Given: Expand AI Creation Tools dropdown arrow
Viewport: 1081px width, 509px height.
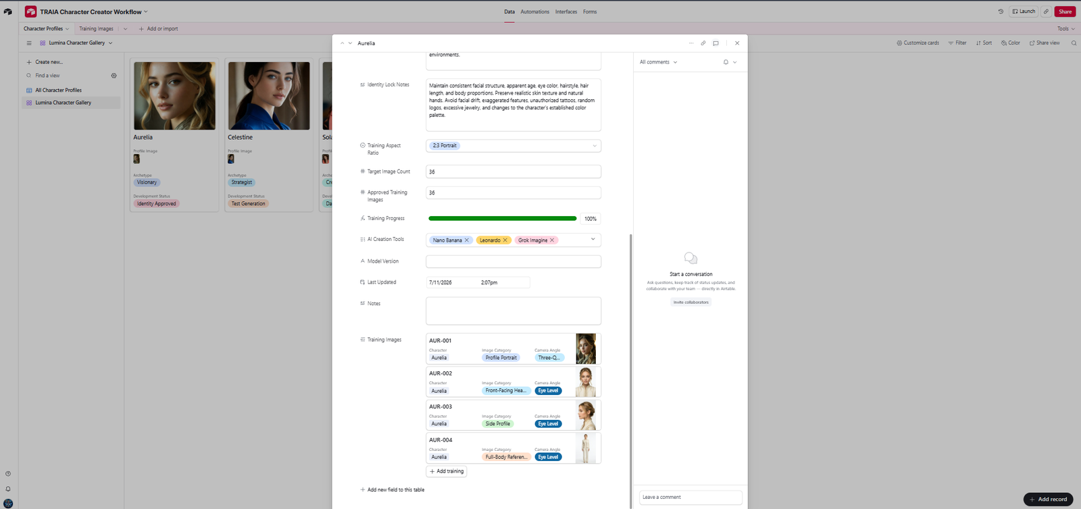Looking at the screenshot, I should (593, 240).
